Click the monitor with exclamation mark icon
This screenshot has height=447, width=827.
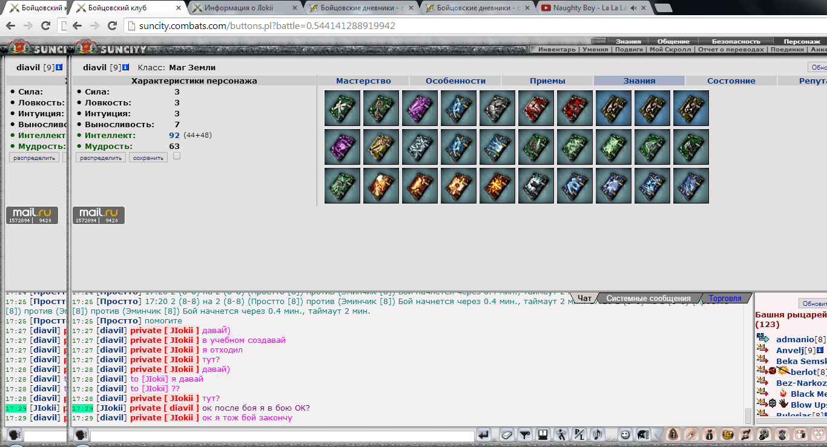pyautogui.click(x=543, y=434)
